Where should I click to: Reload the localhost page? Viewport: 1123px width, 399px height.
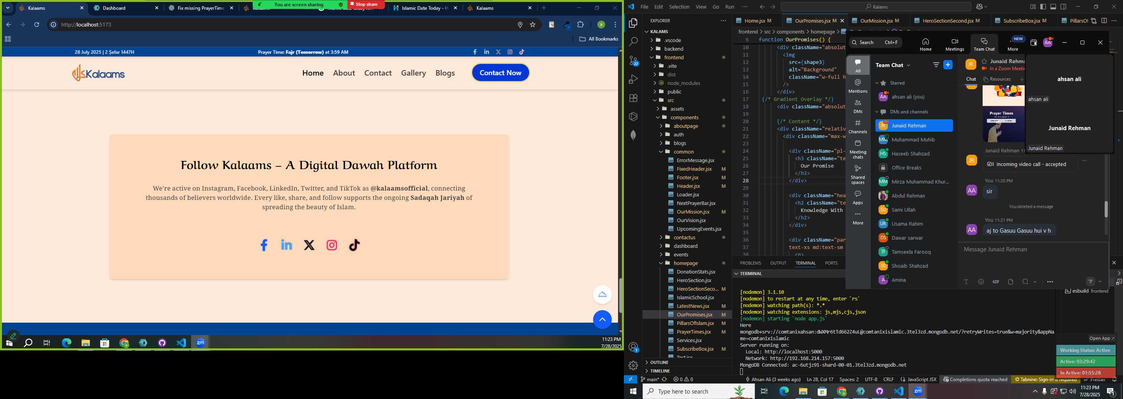[x=37, y=25]
